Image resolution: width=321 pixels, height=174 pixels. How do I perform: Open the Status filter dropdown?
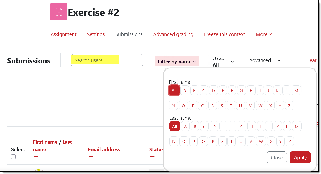pos(223,62)
